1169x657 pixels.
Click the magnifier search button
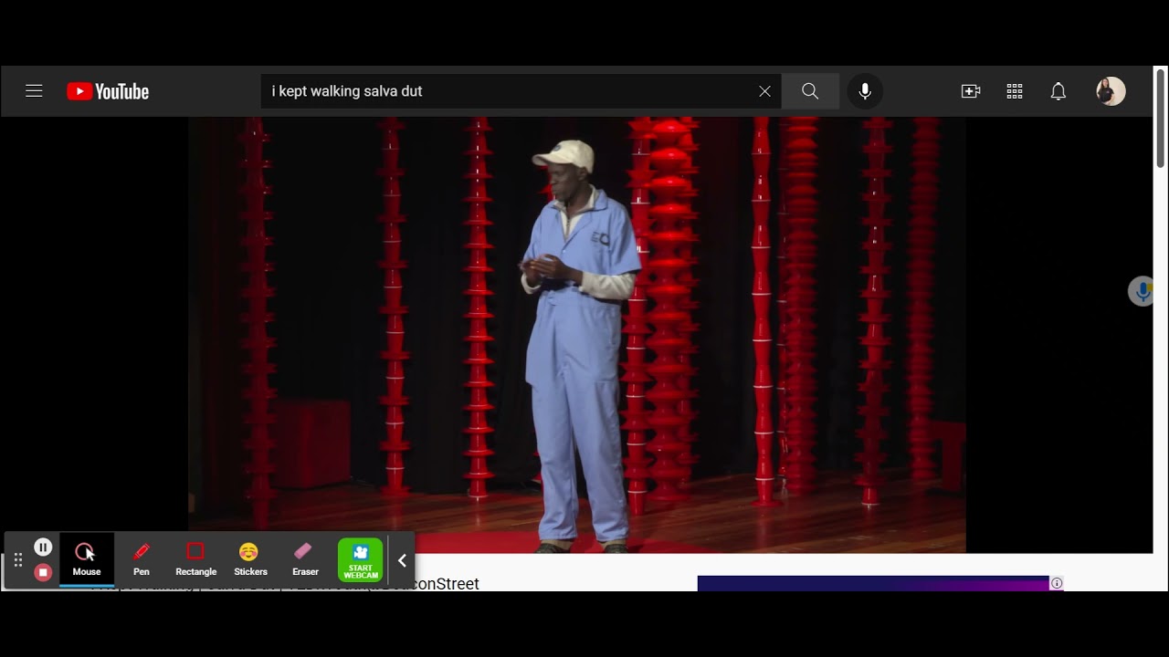[810, 91]
